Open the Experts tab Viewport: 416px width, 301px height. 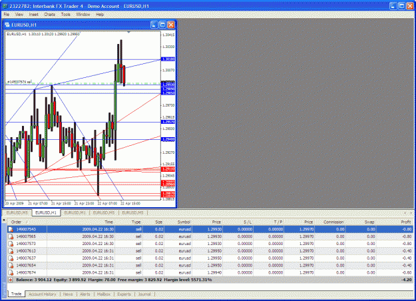(124, 294)
